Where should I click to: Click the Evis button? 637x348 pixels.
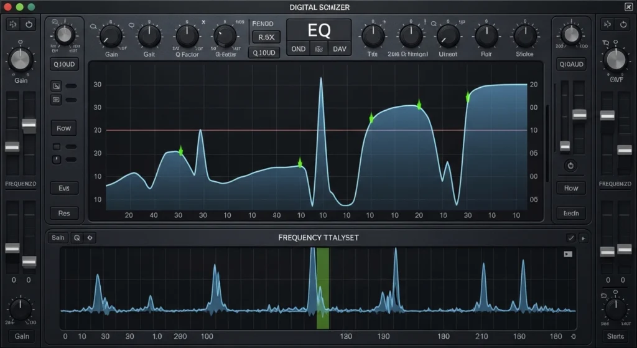click(64, 188)
